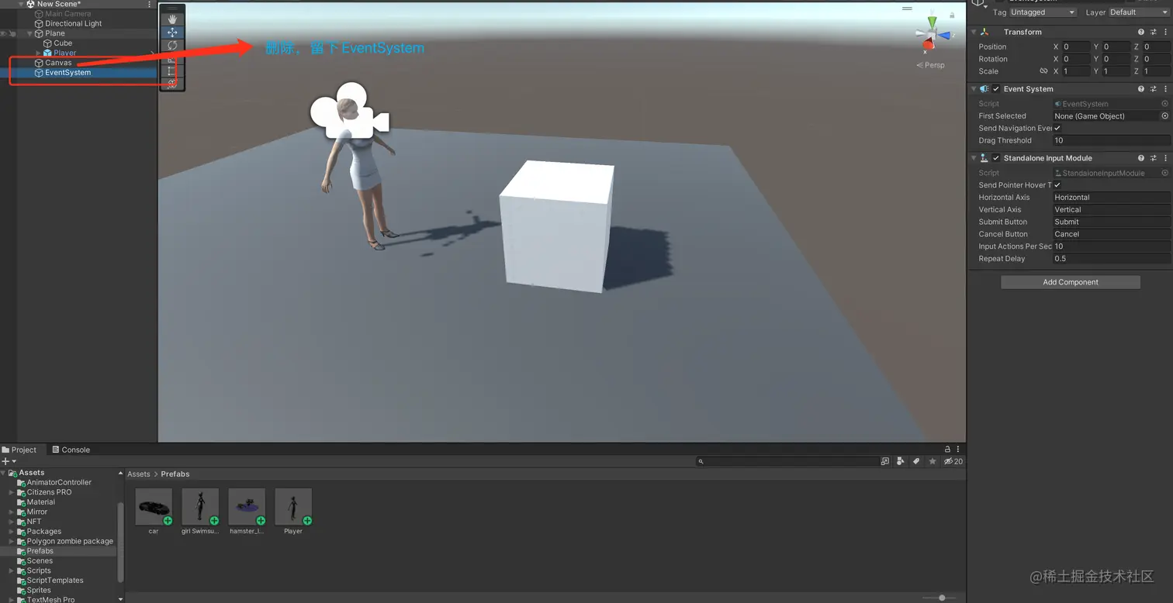Toggle Event System component enabled checkbox

(x=996, y=89)
